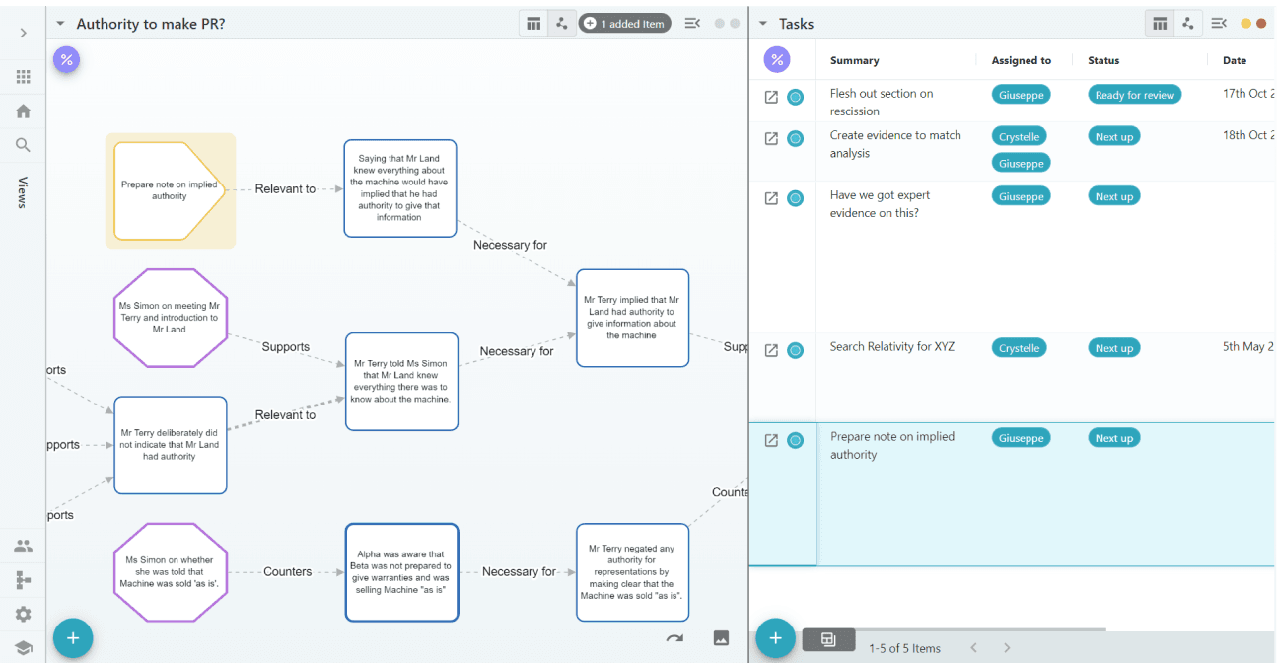The image size is (1277, 663).
Task: Sort by the Summary column header
Action: (x=855, y=61)
